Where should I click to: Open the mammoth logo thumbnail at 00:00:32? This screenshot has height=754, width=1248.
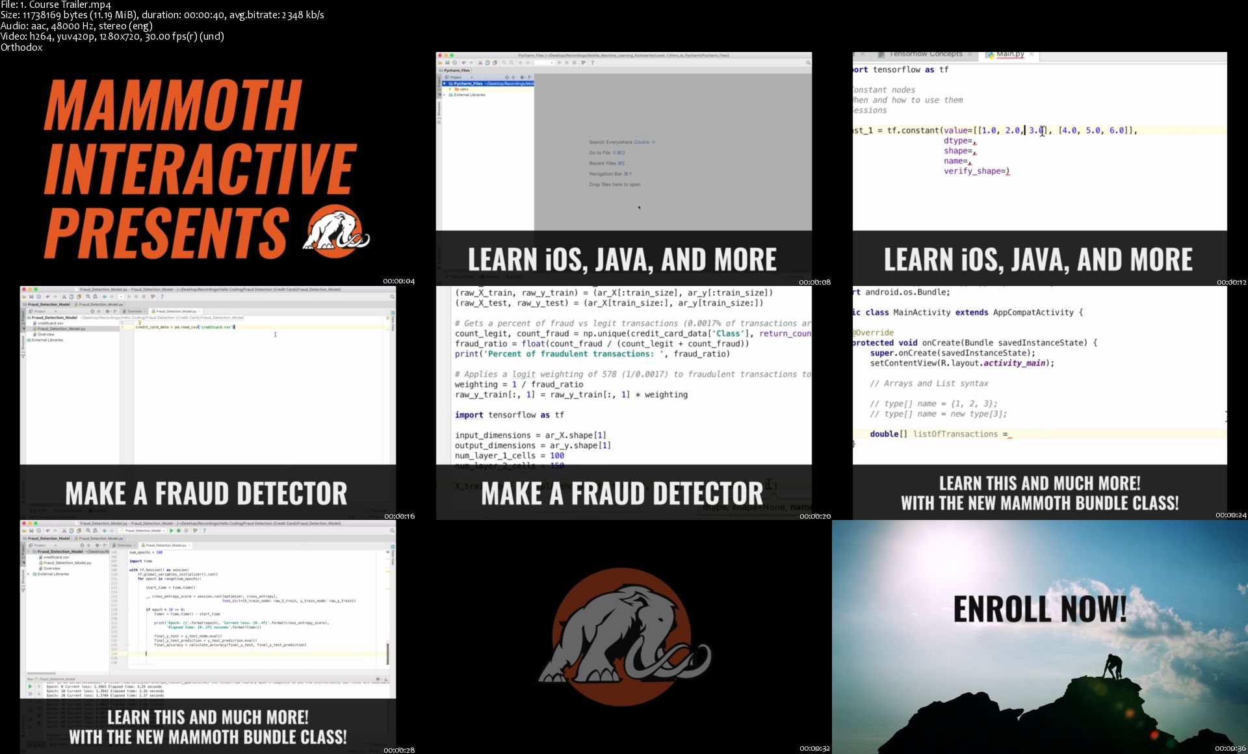coord(624,637)
